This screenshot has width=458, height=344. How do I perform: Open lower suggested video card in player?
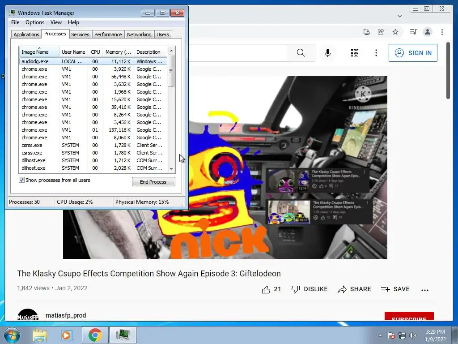click(319, 211)
